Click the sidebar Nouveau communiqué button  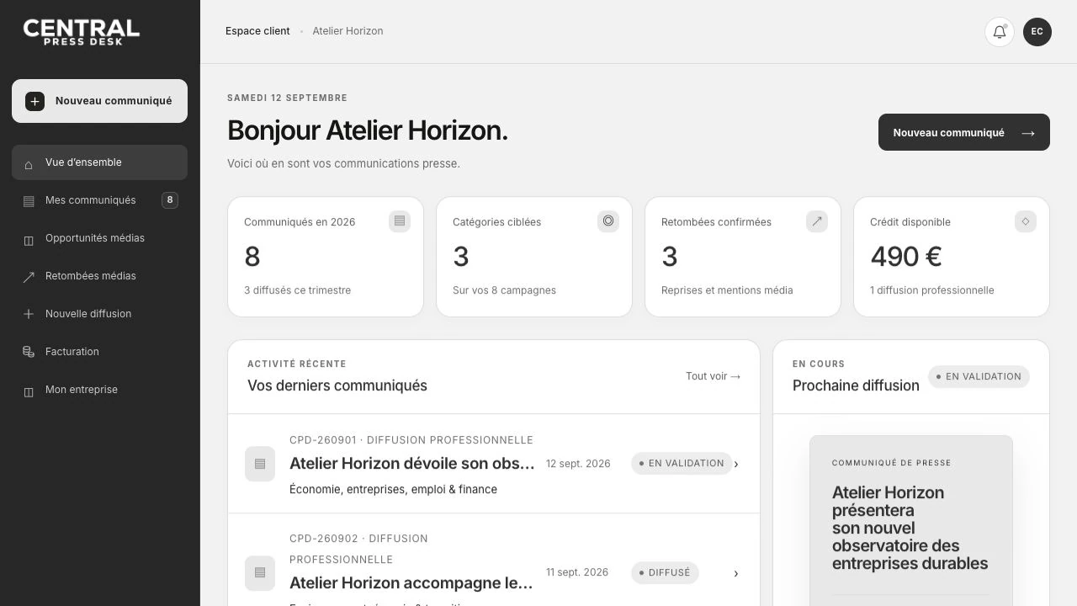pos(99,101)
